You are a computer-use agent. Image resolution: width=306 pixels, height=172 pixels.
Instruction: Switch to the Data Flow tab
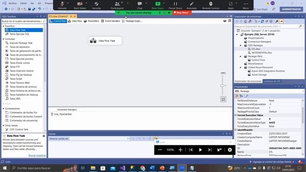pyautogui.click(x=75, y=21)
